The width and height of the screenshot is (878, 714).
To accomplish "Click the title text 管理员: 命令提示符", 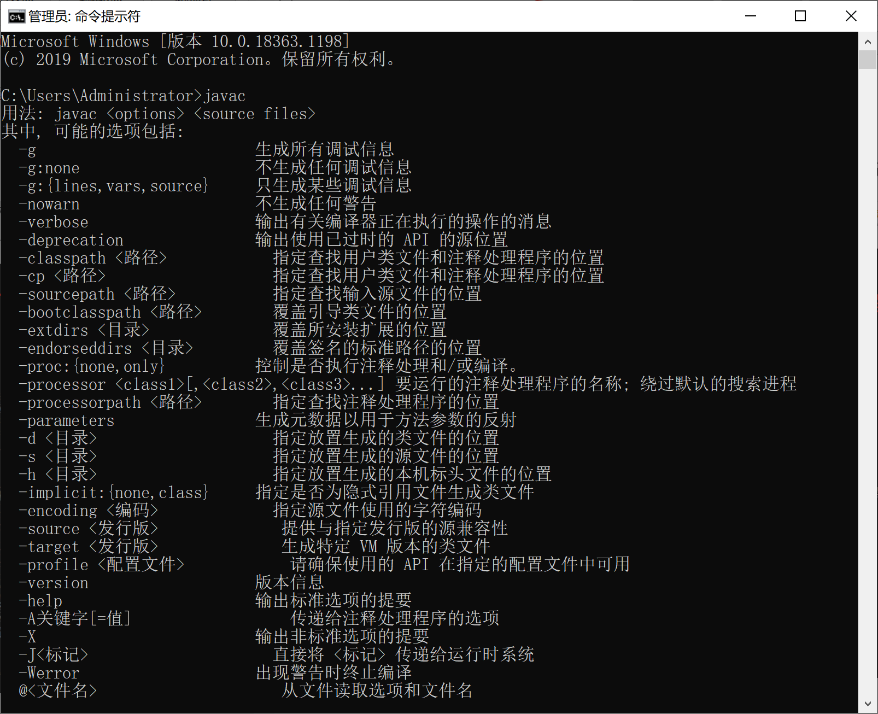I will coord(85,16).
